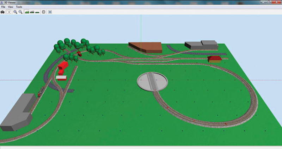
Task: Close the 3D Viewer window
Action: coord(277,2)
